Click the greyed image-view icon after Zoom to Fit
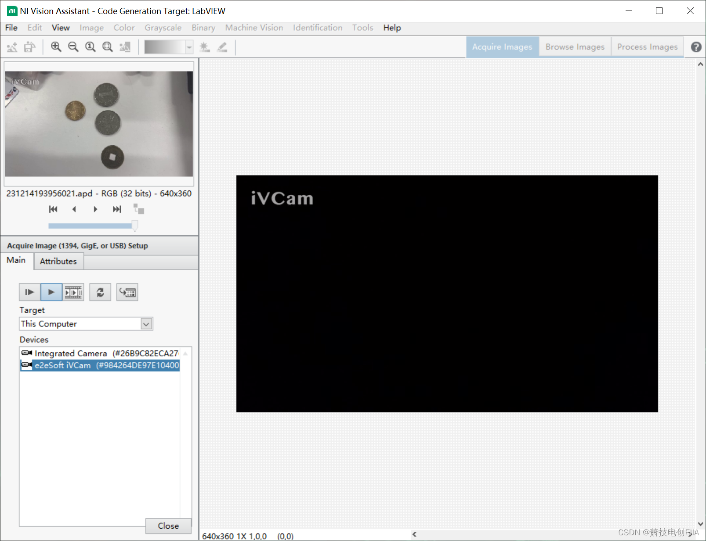The width and height of the screenshot is (706, 541). (x=125, y=47)
